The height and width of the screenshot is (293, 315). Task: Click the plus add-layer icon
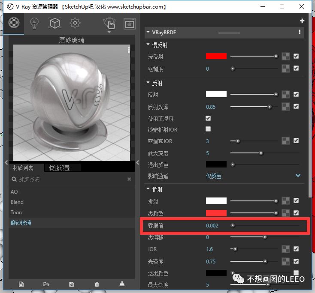click(302, 21)
